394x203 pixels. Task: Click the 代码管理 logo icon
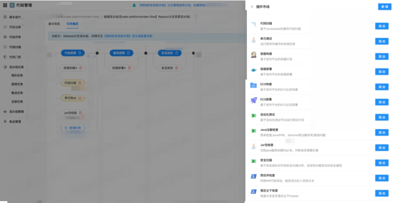(x=12, y=5)
